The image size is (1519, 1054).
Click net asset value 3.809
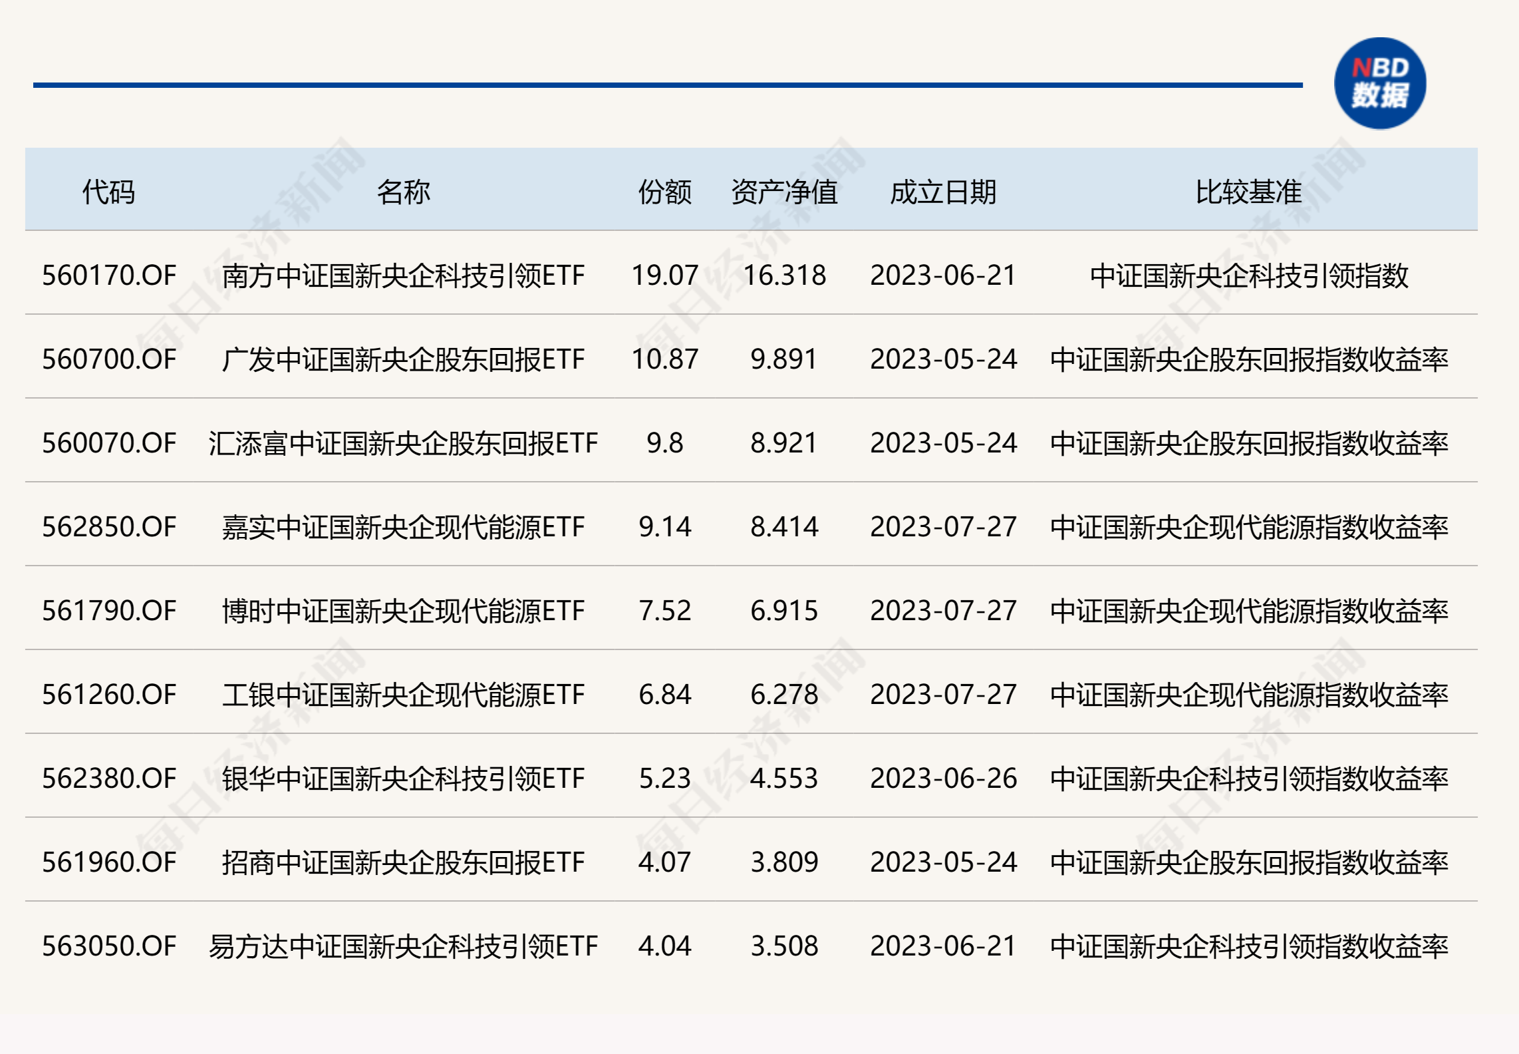coord(784,862)
